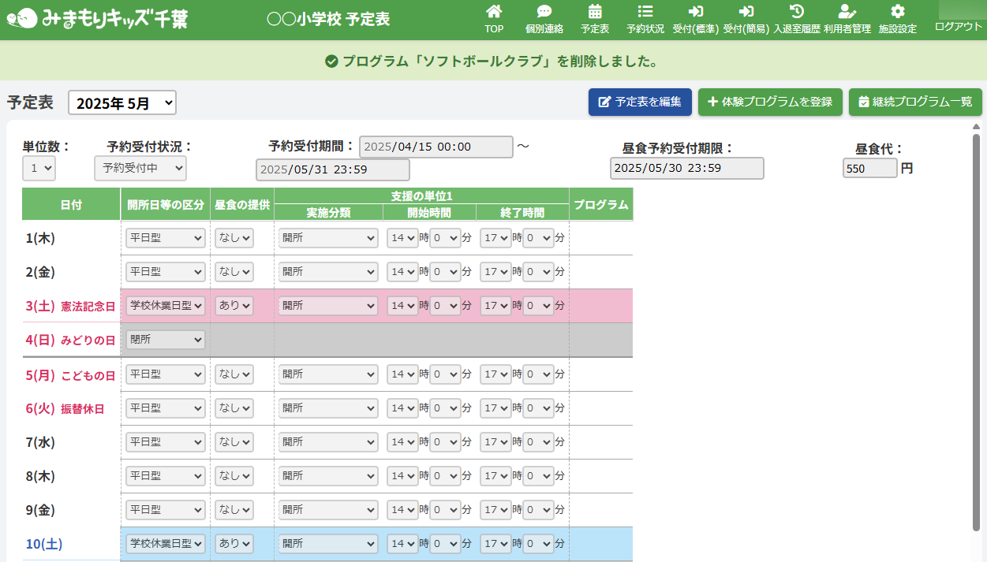
Task: Change the 昼食の提供 dropdown for 3(土)
Action: point(234,306)
